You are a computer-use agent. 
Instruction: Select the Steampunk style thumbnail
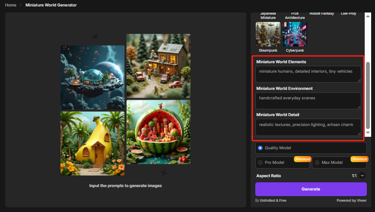coord(268,34)
